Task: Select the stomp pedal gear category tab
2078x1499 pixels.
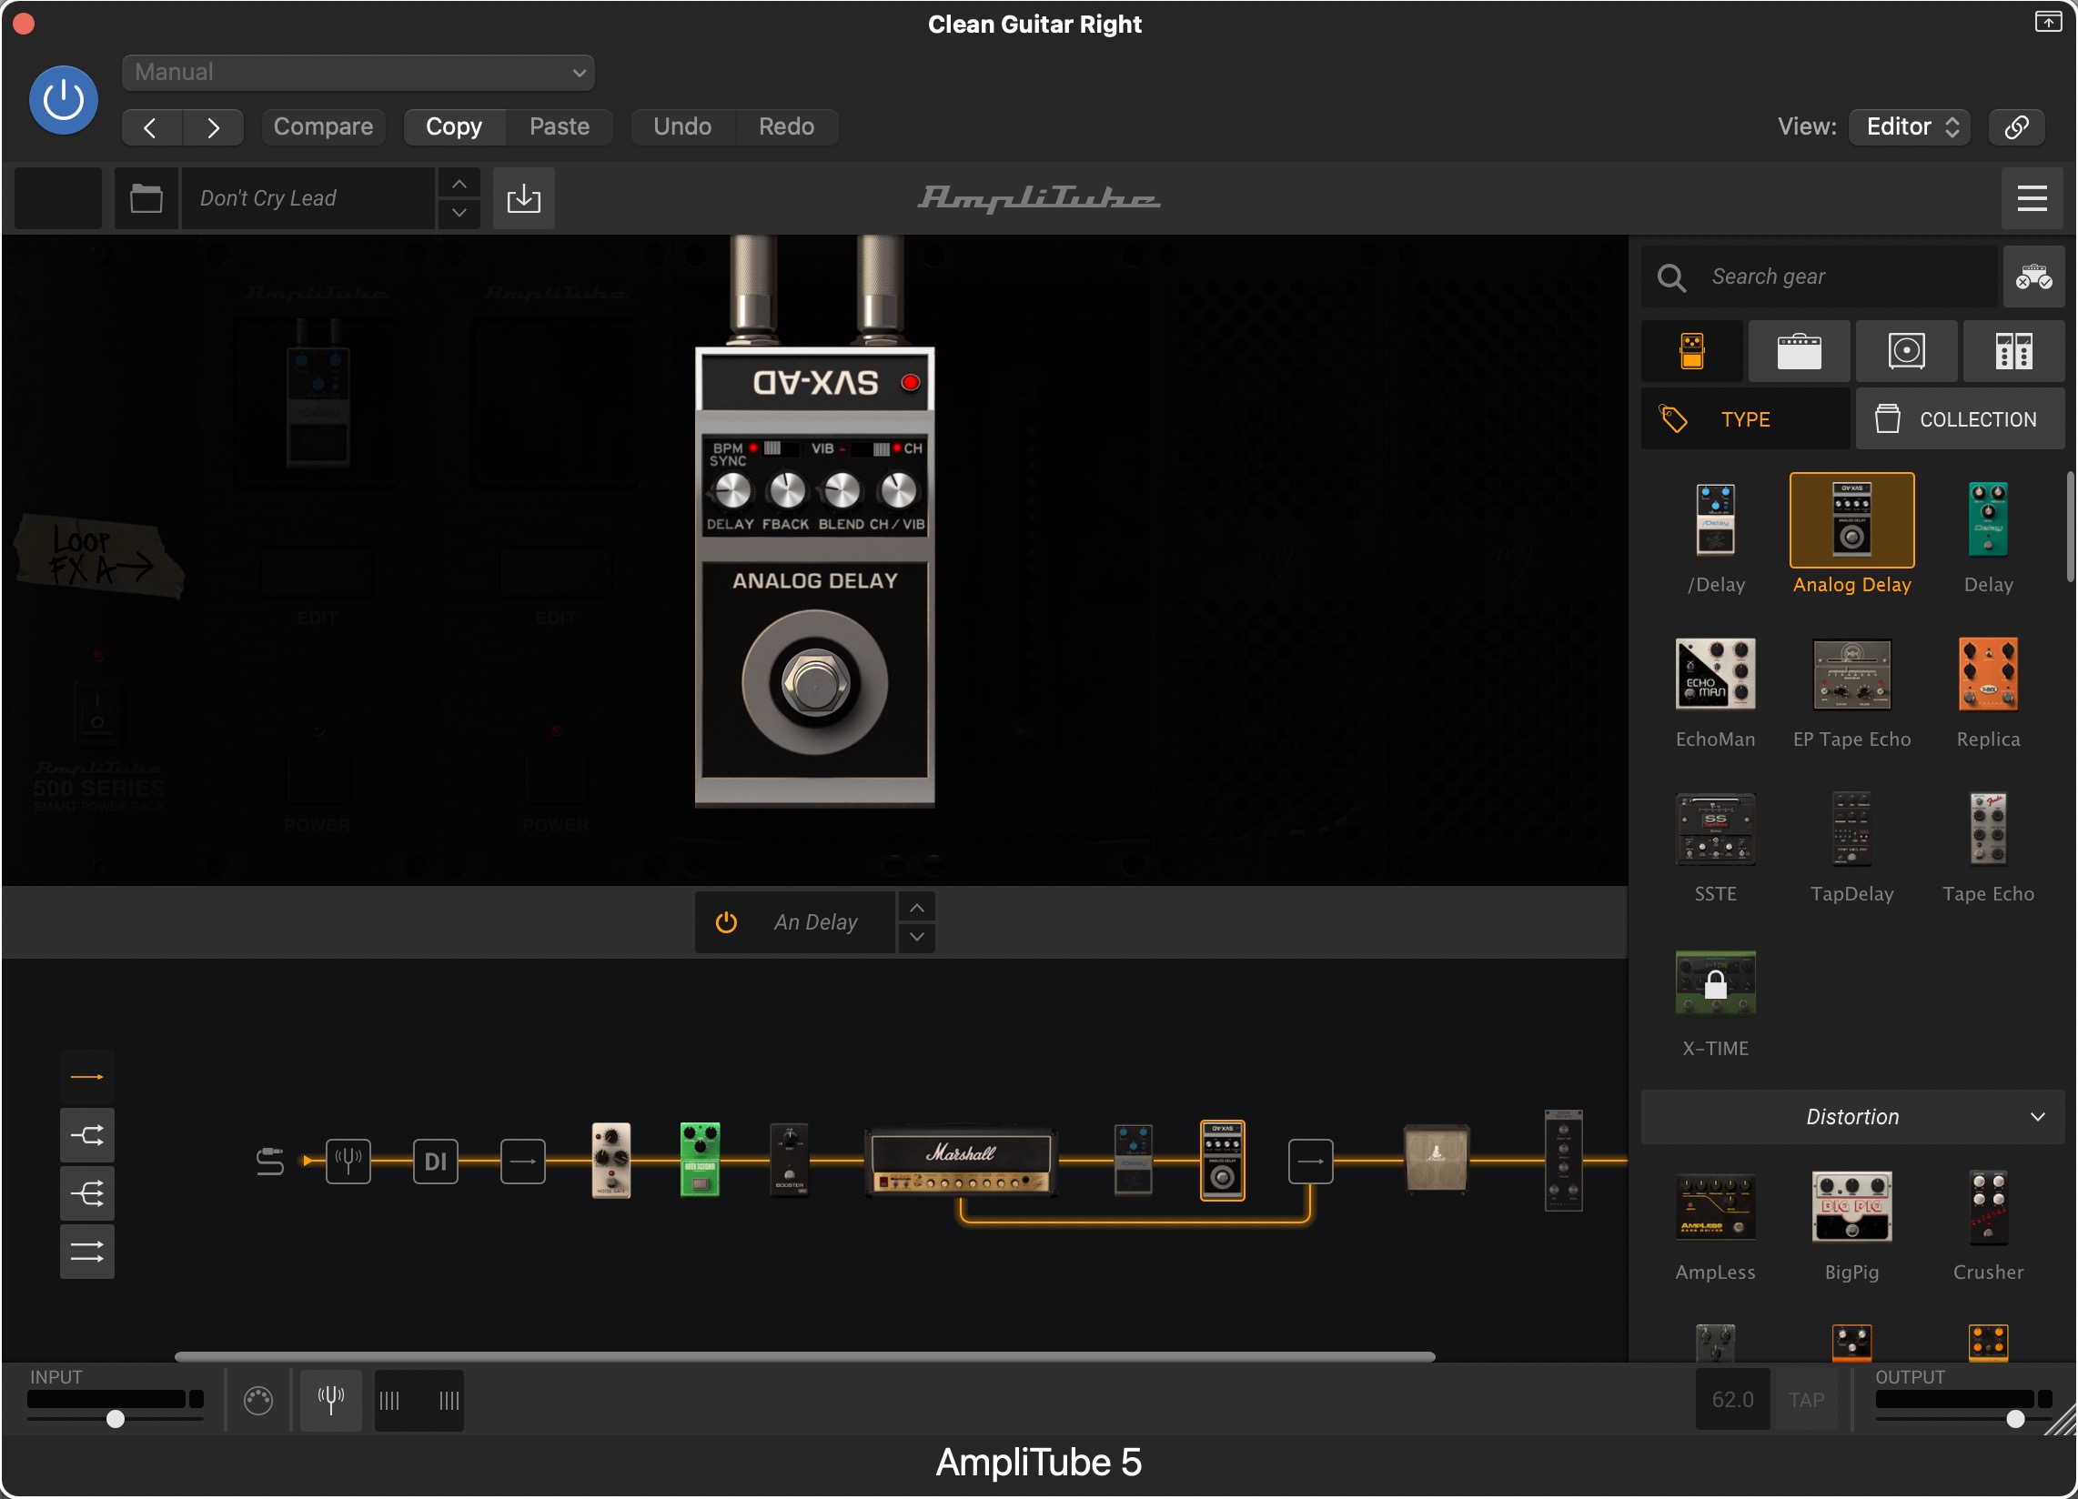Action: pos(1692,351)
